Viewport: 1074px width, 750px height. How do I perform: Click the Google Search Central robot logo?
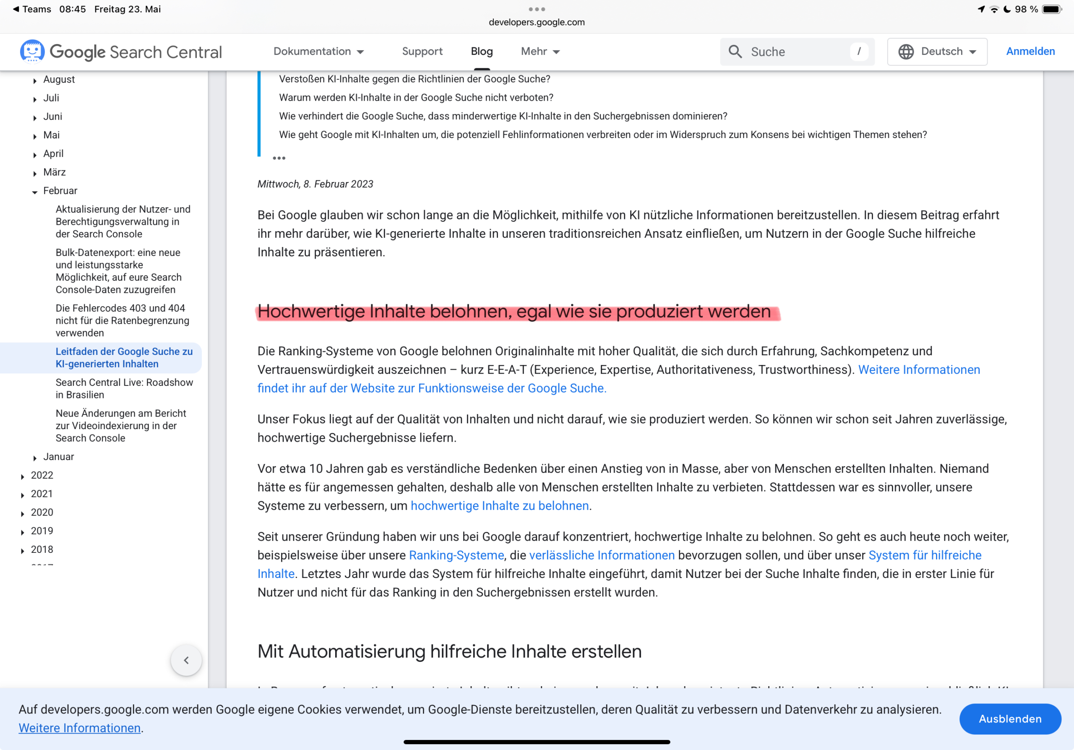click(32, 52)
